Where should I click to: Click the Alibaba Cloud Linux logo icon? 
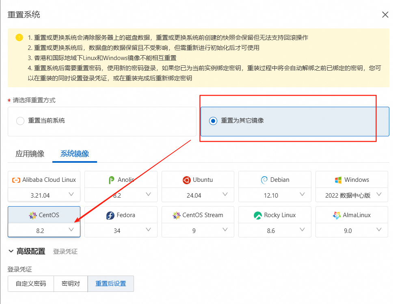click(x=16, y=180)
